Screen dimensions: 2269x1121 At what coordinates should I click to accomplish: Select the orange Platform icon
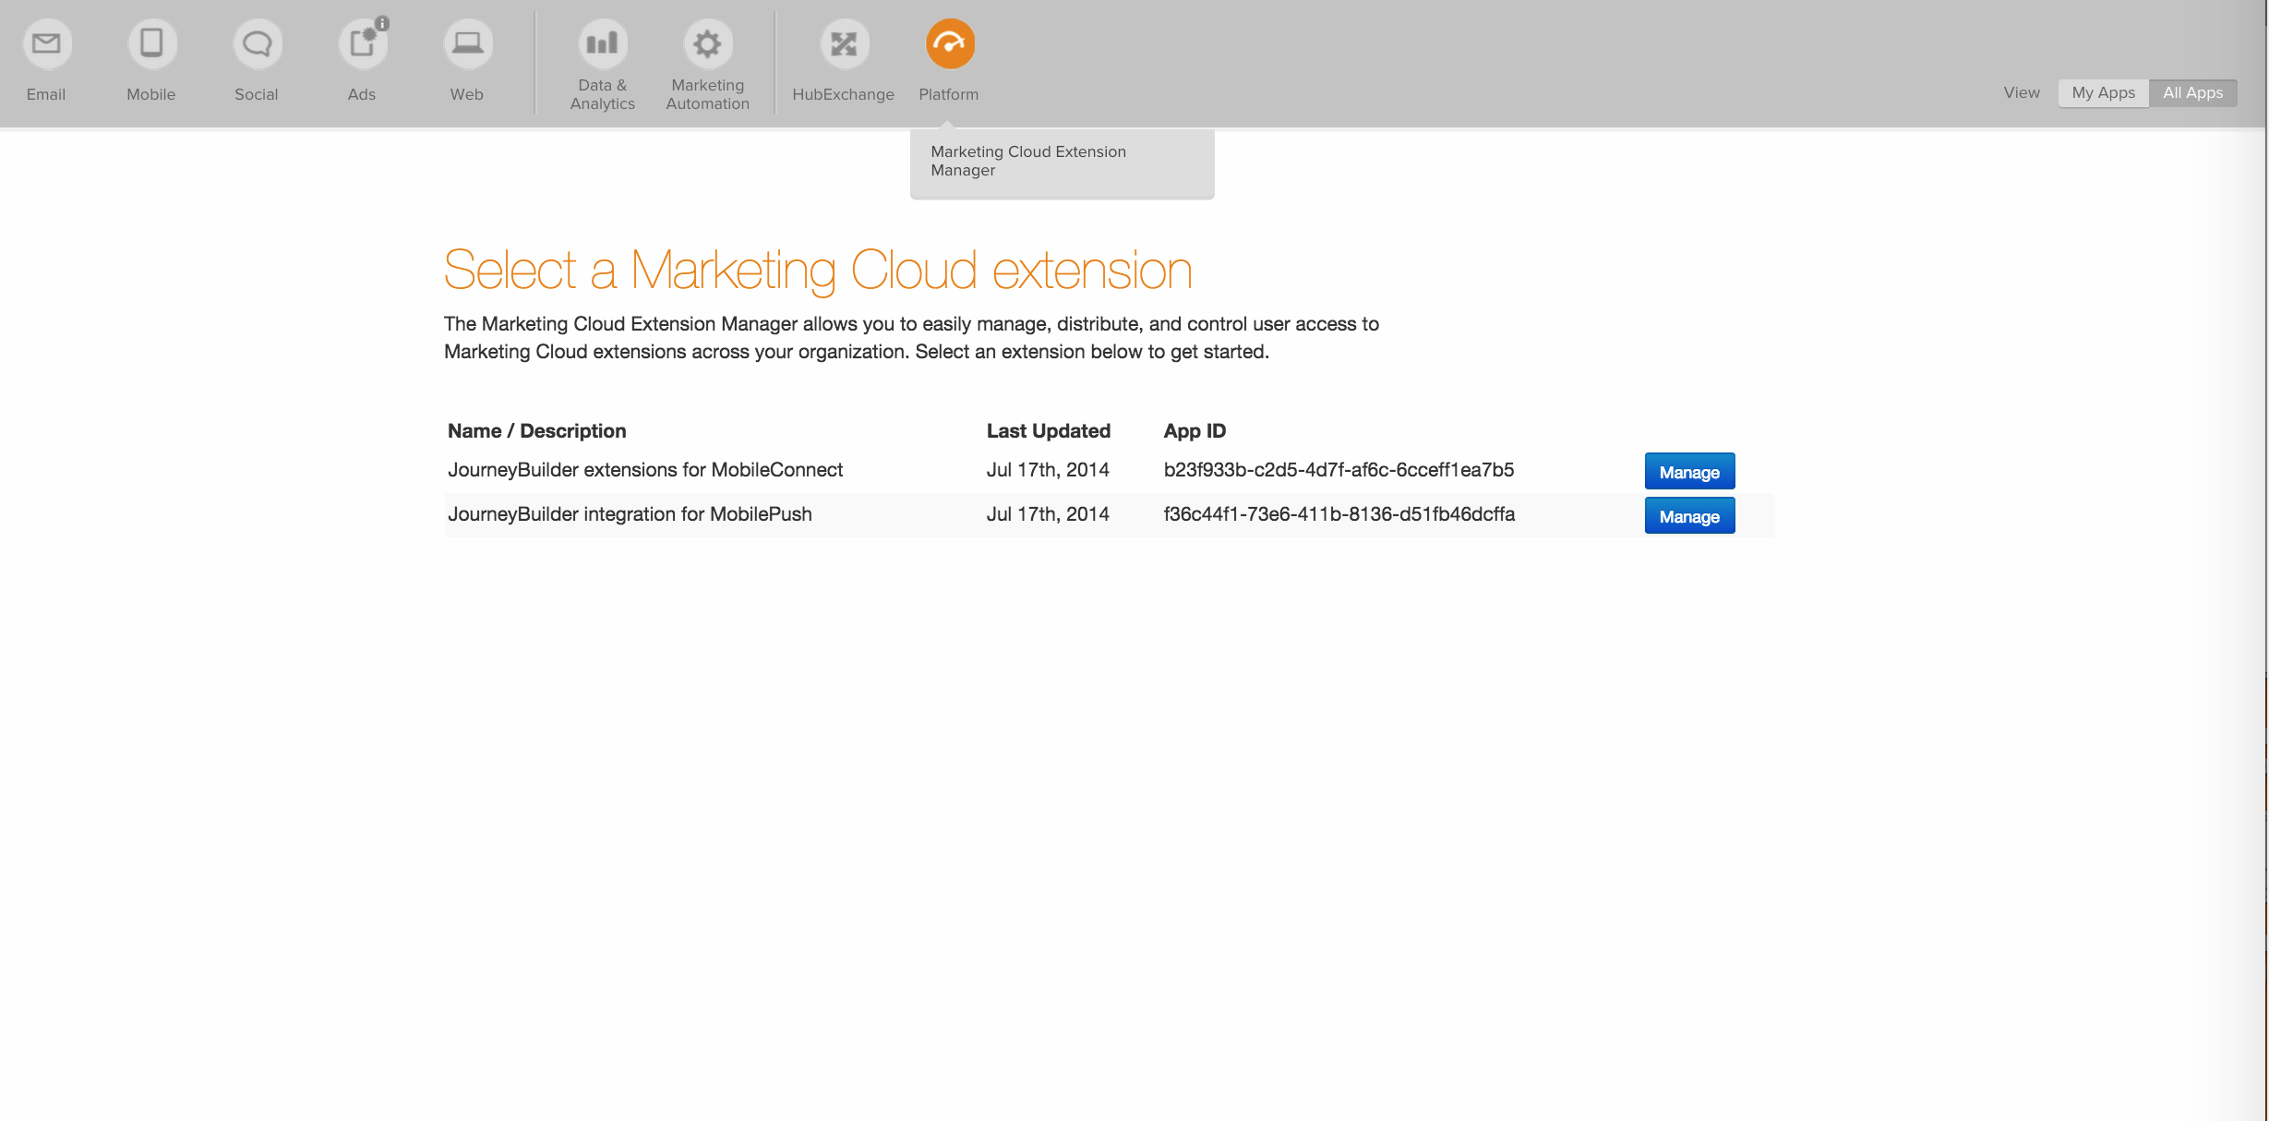click(x=950, y=43)
